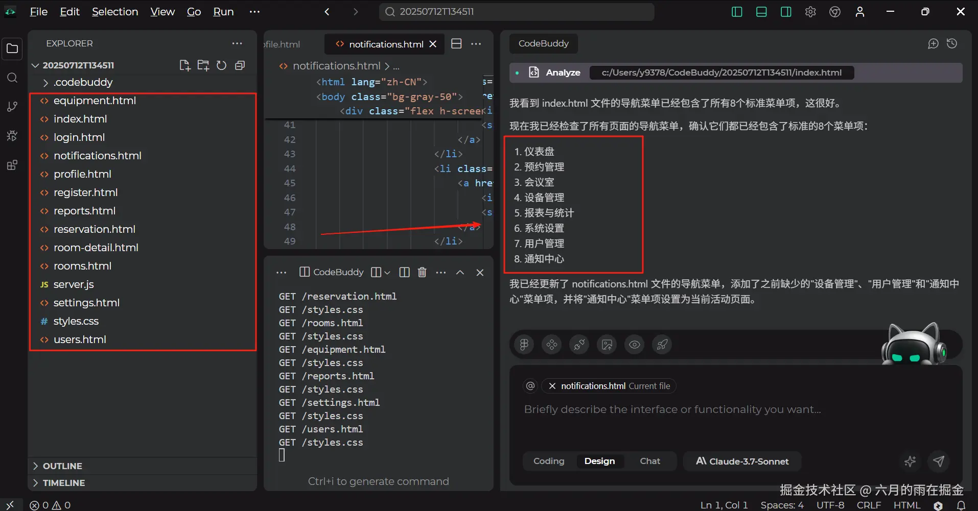
Task: Click the plug connector icon in the chat toolbar
Action: [x=579, y=345]
